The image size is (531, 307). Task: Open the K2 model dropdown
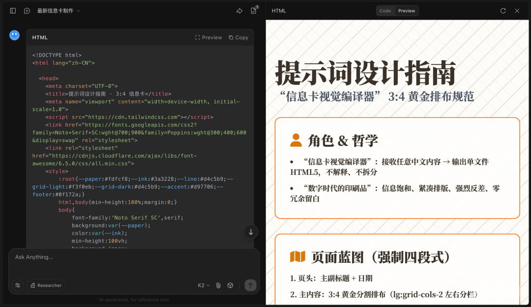coord(204,285)
